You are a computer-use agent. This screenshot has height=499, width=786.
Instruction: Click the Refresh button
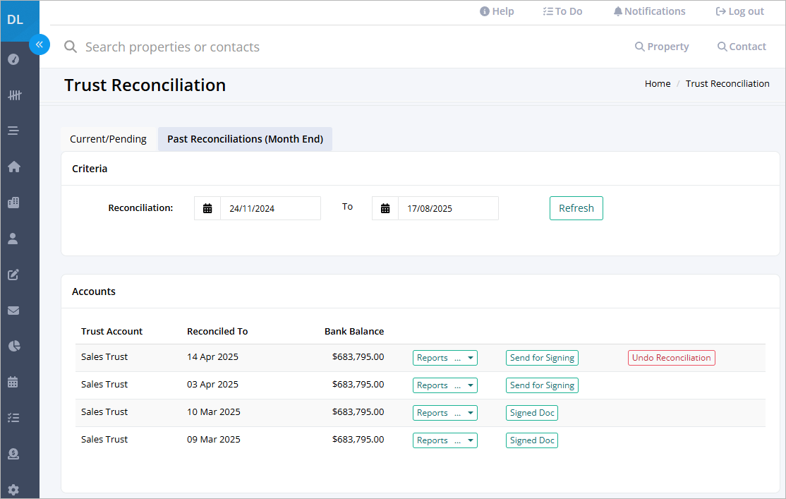[576, 208]
